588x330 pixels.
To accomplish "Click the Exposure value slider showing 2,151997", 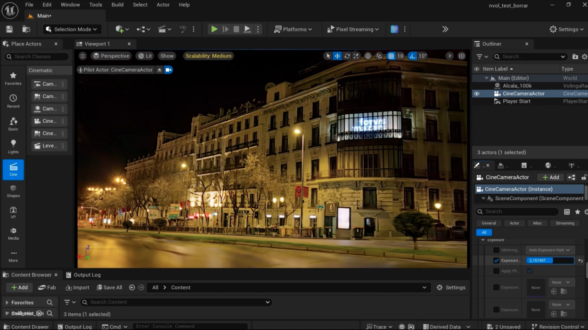I will pos(550,260).
